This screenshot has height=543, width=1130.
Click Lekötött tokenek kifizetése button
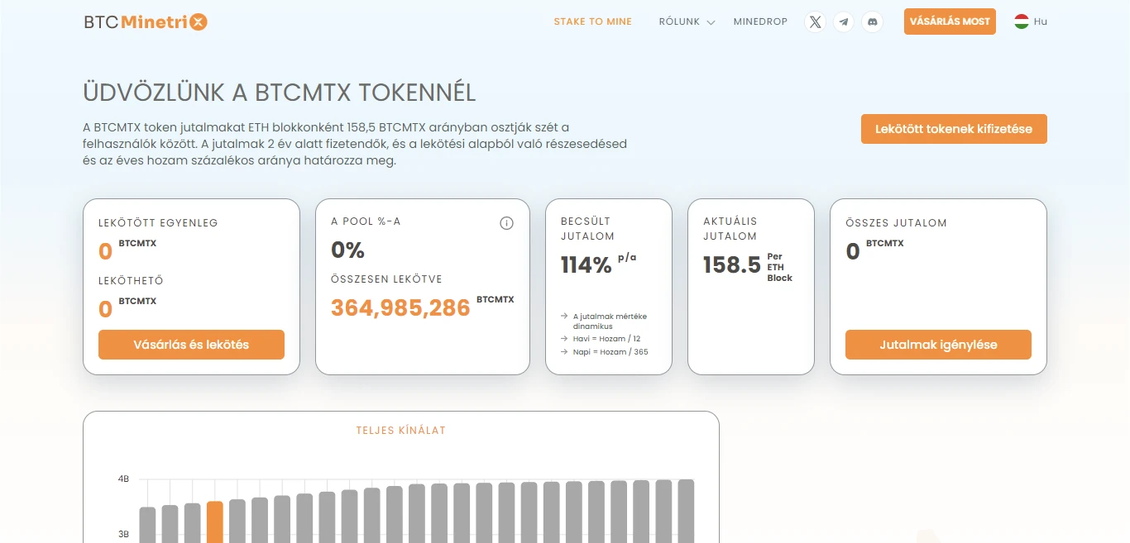coord(954,129)
